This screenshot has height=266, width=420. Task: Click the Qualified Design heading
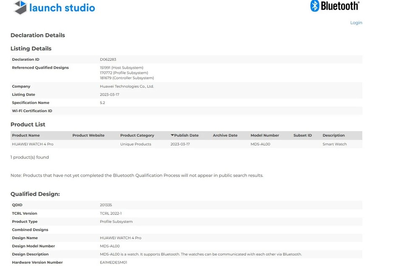coord(35,194)
